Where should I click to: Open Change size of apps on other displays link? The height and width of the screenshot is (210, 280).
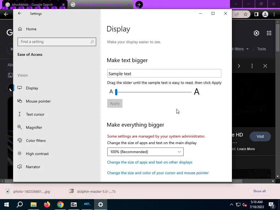pos(150,162)
